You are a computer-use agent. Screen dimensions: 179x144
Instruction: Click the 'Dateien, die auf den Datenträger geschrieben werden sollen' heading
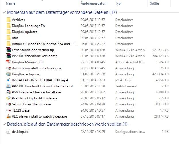click(67, 124)
